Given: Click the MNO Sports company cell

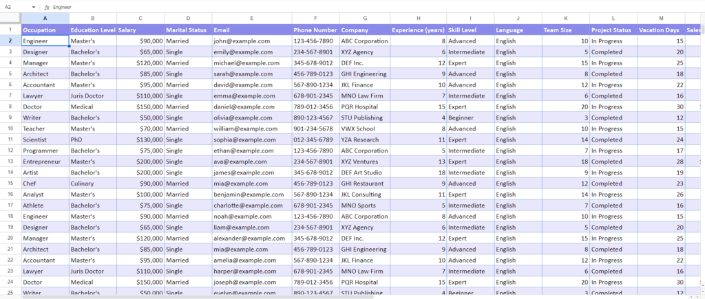Looking at the screenshot, I should coord(365,206).
